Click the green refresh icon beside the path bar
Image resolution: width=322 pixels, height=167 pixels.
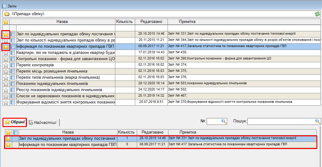(x=317, y=14)
